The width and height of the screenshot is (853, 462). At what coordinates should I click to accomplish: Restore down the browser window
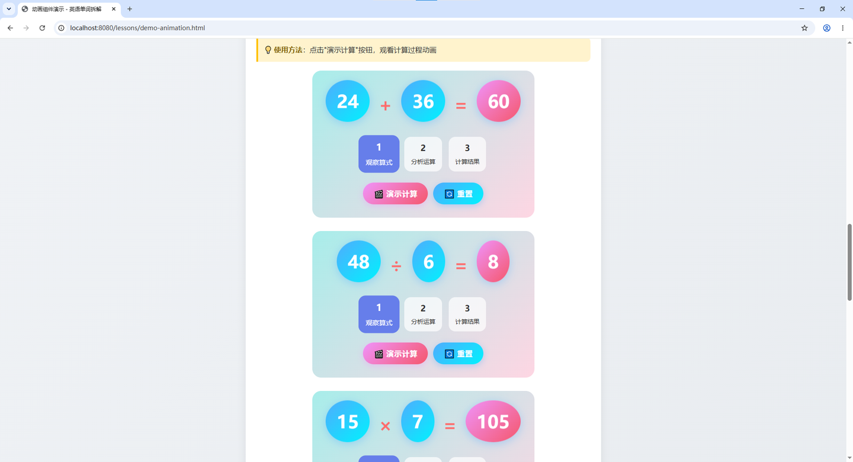point(822,9)
